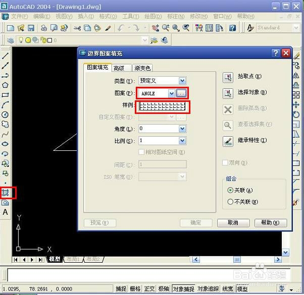Open the status bar tray menu arrow

(x=291, y=290)
